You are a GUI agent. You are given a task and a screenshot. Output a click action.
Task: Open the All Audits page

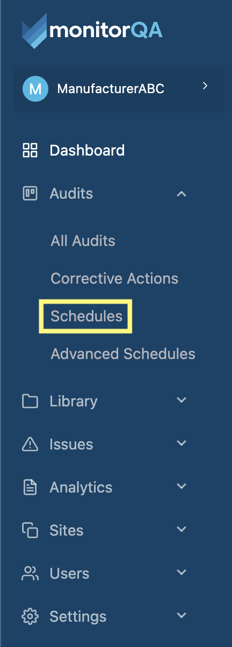(83, 241)
